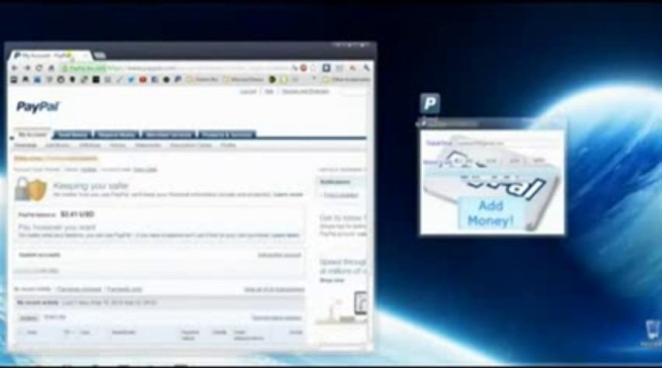Open the wrench settings menu in browser
662x368 pixels.
pos(366,67)
